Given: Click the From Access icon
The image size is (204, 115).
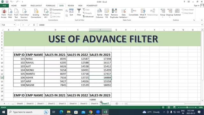Looking at the screenshot, I should 4,13.
